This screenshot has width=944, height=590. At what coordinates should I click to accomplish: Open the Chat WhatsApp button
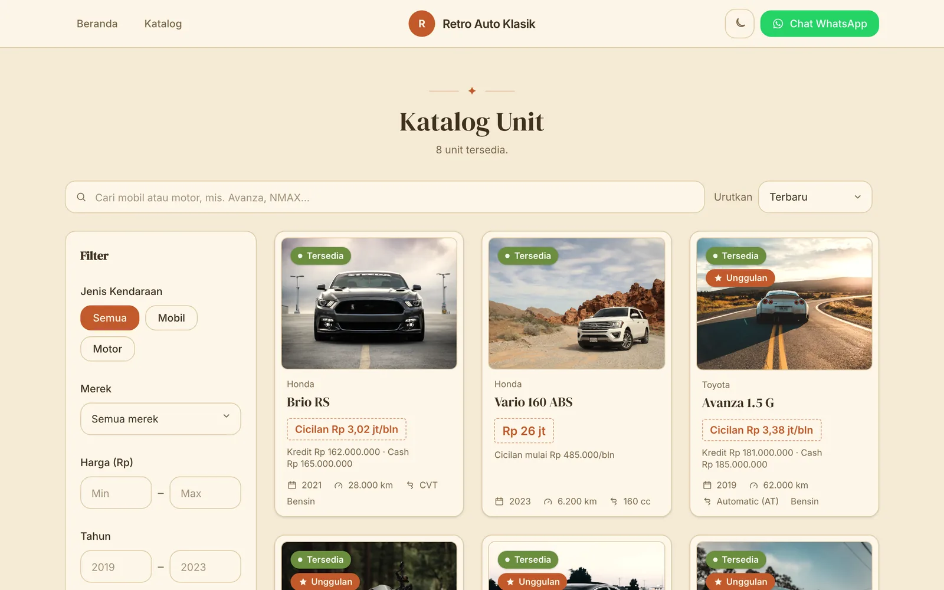(x=820, y=24)
